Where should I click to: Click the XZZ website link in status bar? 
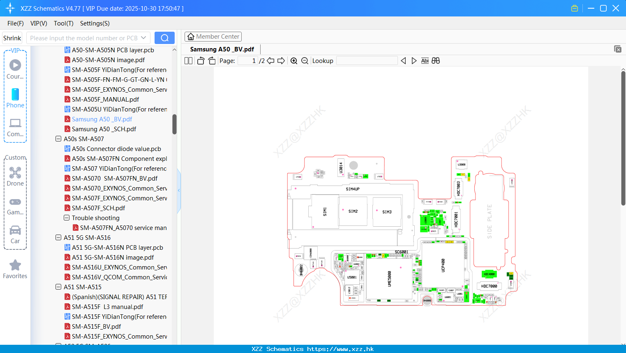[341, 349]
